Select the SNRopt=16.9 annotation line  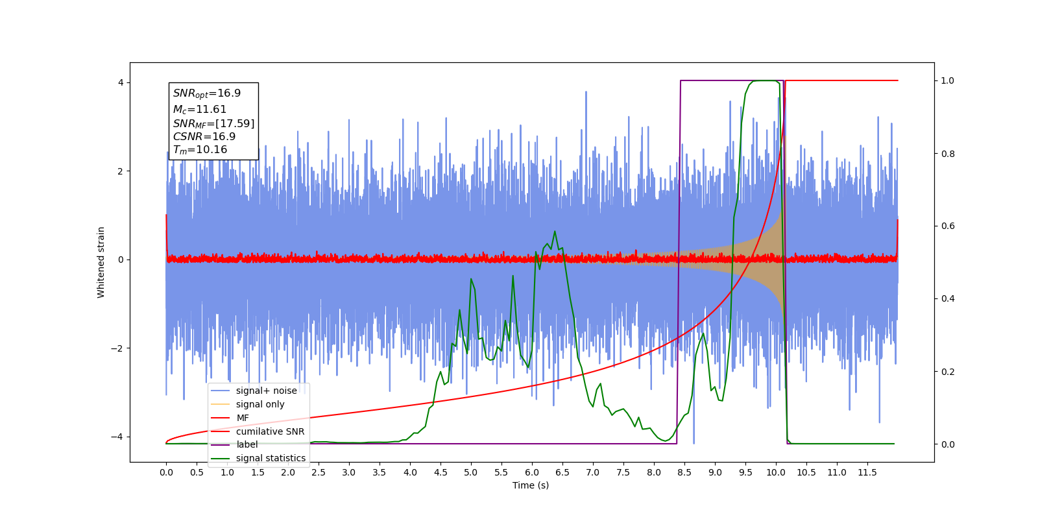point(207,93)
